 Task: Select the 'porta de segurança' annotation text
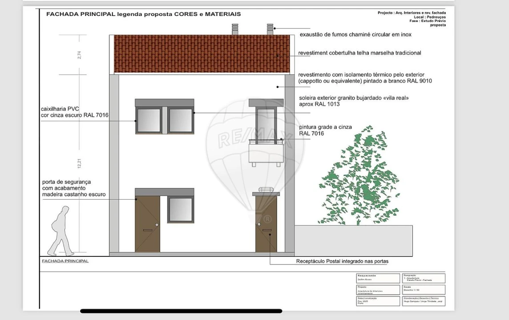74,188
